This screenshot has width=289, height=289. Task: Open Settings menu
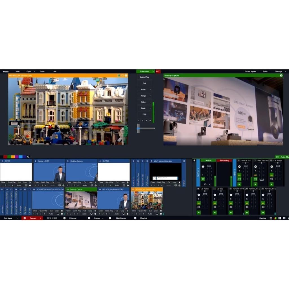tap(278, 71)
